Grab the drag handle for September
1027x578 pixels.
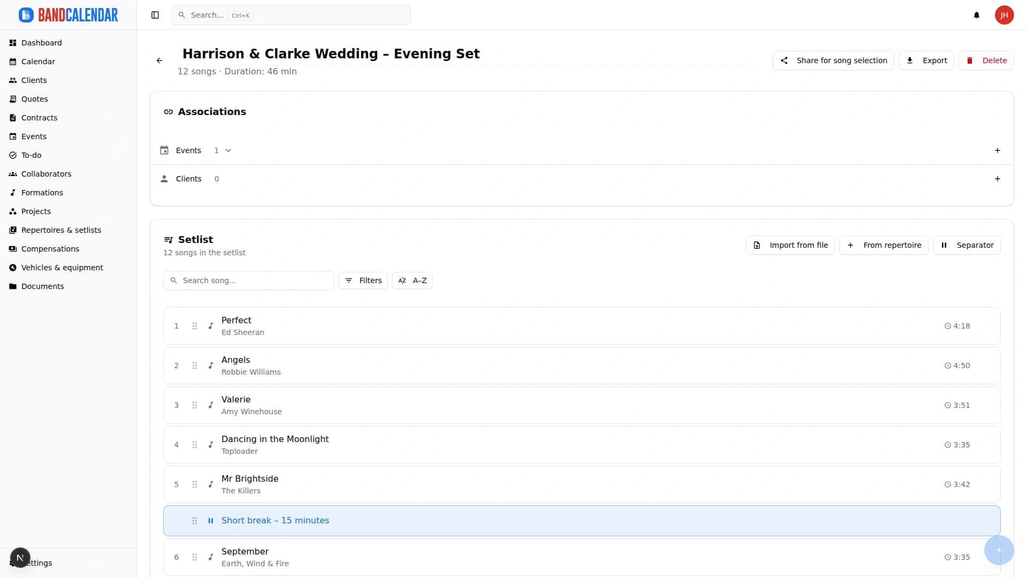click(x=195, y=557)
